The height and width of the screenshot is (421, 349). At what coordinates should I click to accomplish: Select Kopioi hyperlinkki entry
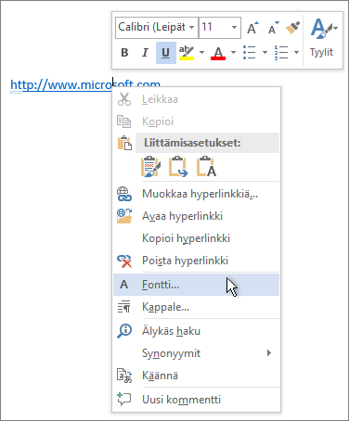pos(196,238)
